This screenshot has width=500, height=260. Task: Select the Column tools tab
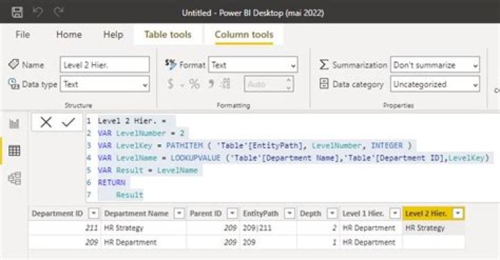pos(244,35)
